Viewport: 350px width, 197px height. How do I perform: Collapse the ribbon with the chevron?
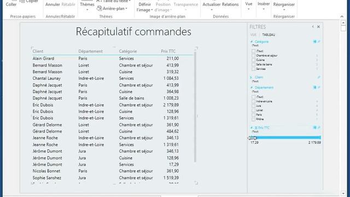[342, 16]
